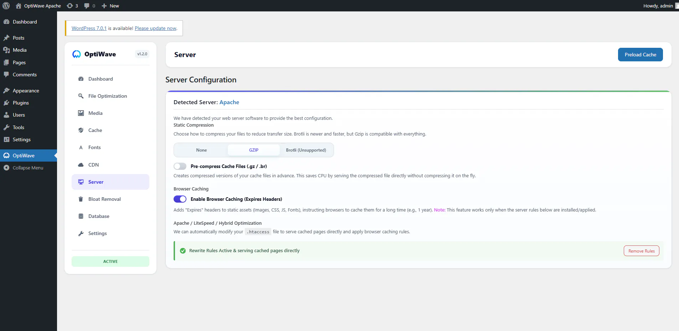Viewport: 679px width, 331px height.
Task: Click the WordPress logo icon in admin bar
Action: (x=6, y=6)
